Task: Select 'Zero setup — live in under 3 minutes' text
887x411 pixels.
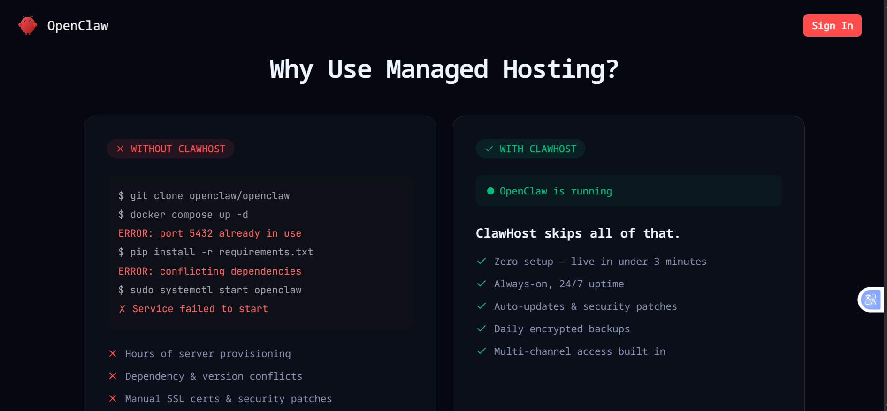Action: (600, 262)
